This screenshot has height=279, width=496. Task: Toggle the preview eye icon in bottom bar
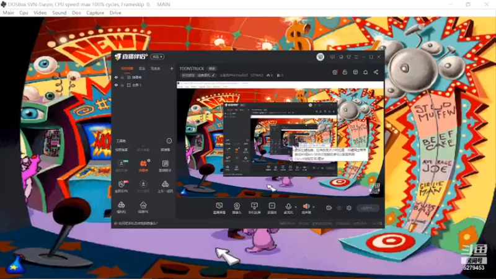(x=339, y=208)
